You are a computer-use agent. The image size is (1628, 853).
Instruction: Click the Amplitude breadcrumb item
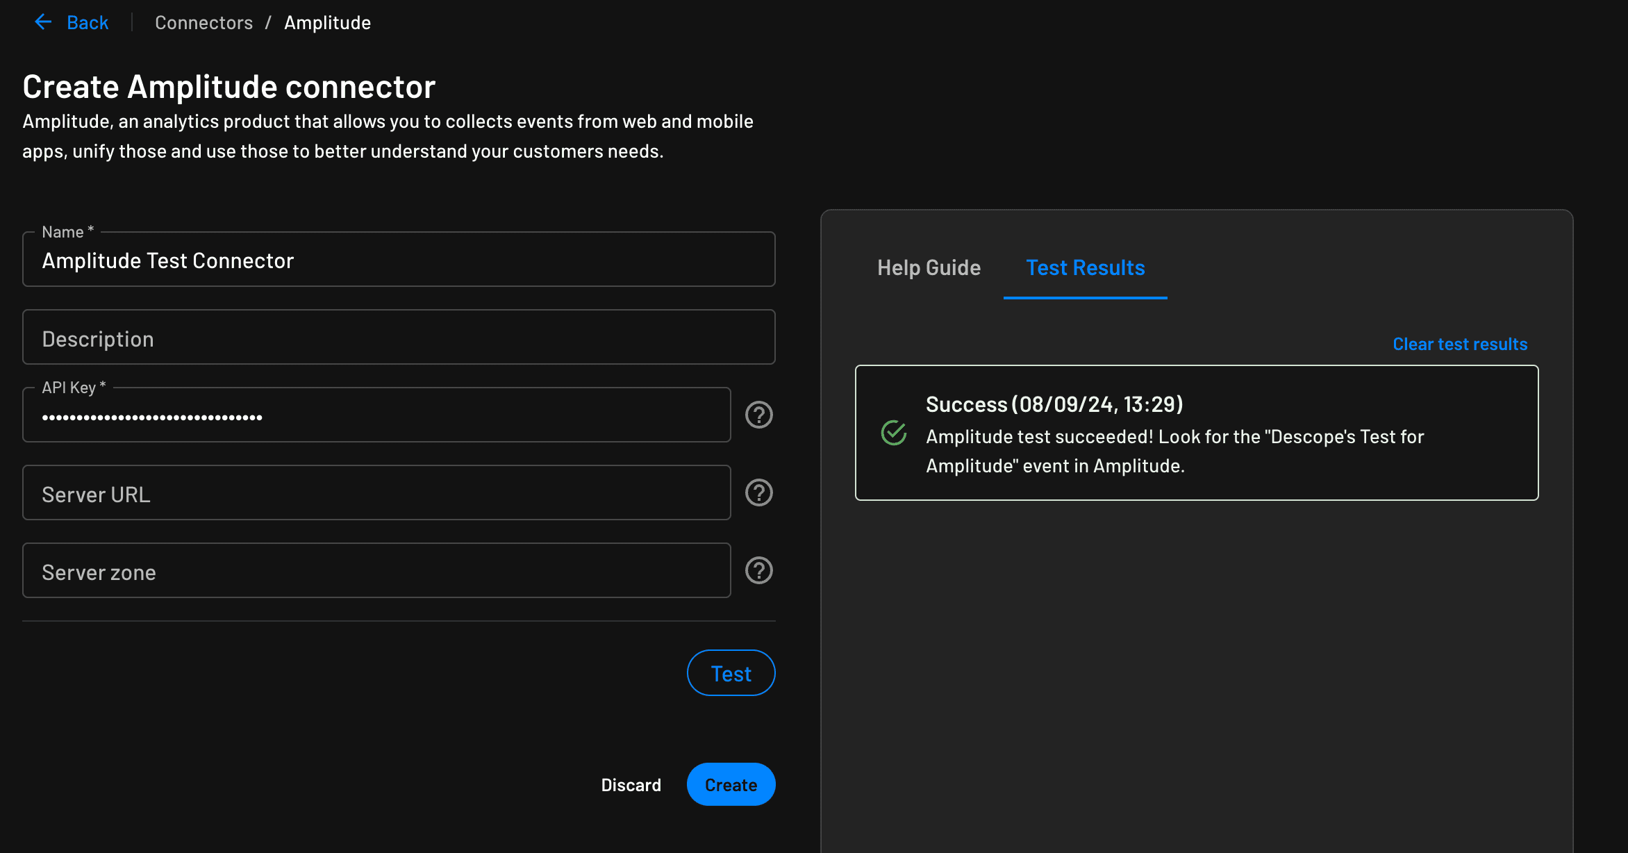coord(327,22)
